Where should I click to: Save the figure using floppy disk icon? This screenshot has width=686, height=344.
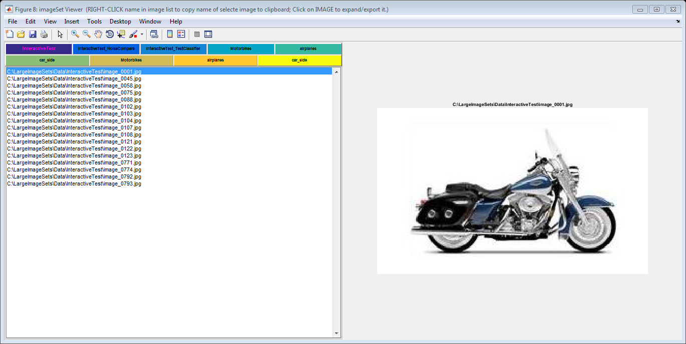click(x=33, y=34)
